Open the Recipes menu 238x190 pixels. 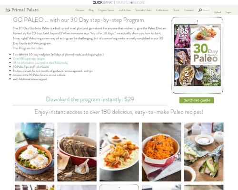(79, 10)
